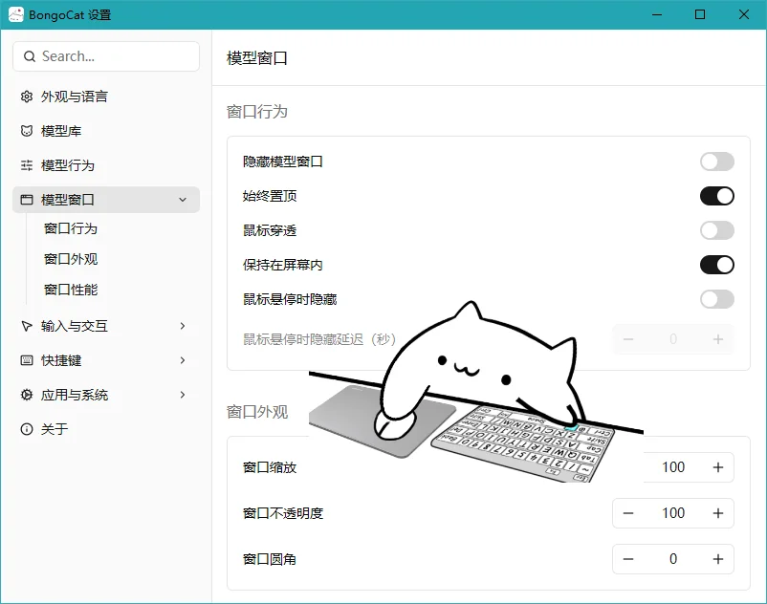The height and width of the screenshot is (604, 767).
Task: Maximize the BongoCat 设置 window
Action: pyautogui.click(x=700, y=14)
